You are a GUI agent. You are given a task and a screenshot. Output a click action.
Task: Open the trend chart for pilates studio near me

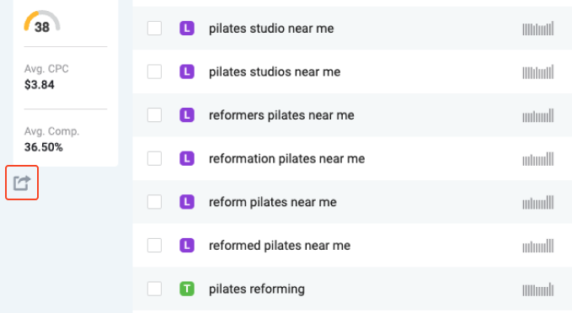coord(538,29)
